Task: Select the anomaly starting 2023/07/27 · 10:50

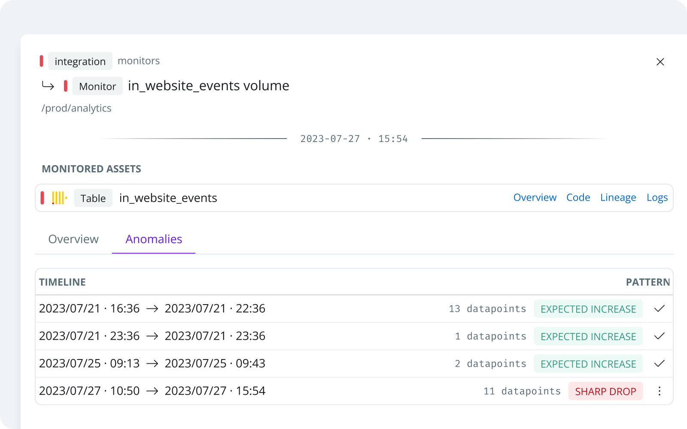Action: coord(354,391)
